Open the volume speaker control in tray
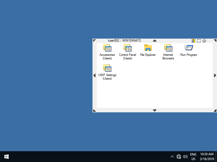Viewport: 217px width, 162px height. [185, 157]
